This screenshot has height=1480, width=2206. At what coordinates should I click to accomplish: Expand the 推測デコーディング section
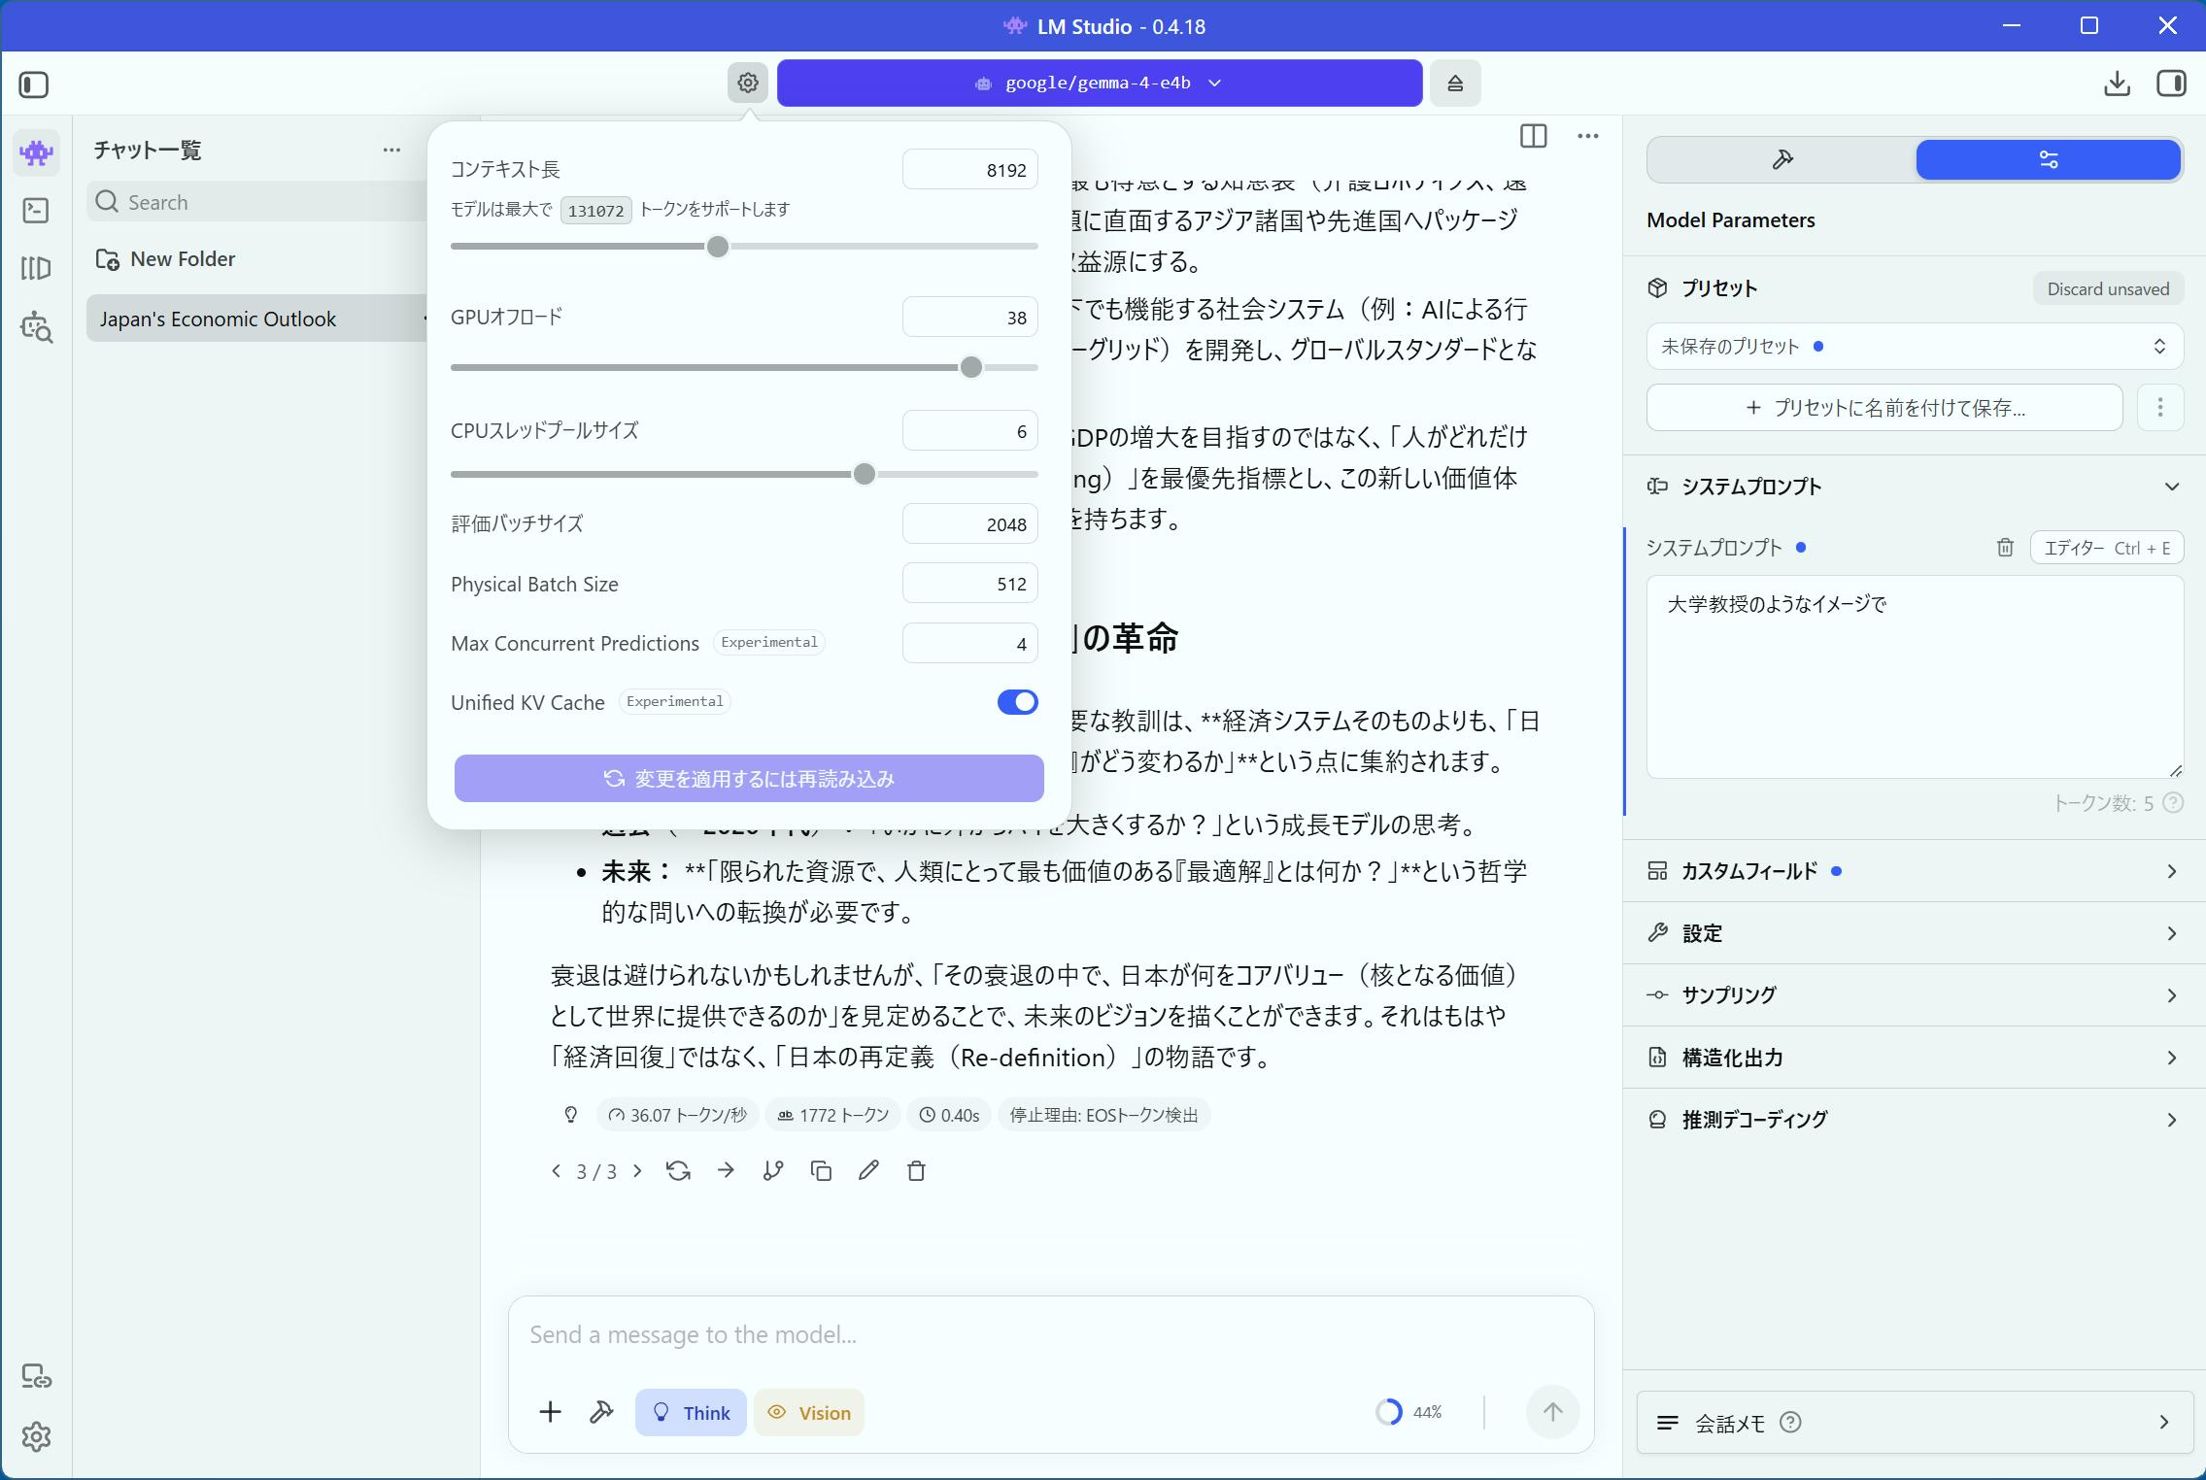click(x=1914, y=1120)
